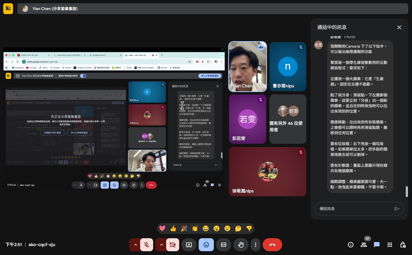The width and height of the screenshot is (412, 255).
Task: Open the people list icon
Action: pyautogui.click(x=364, y=245)
